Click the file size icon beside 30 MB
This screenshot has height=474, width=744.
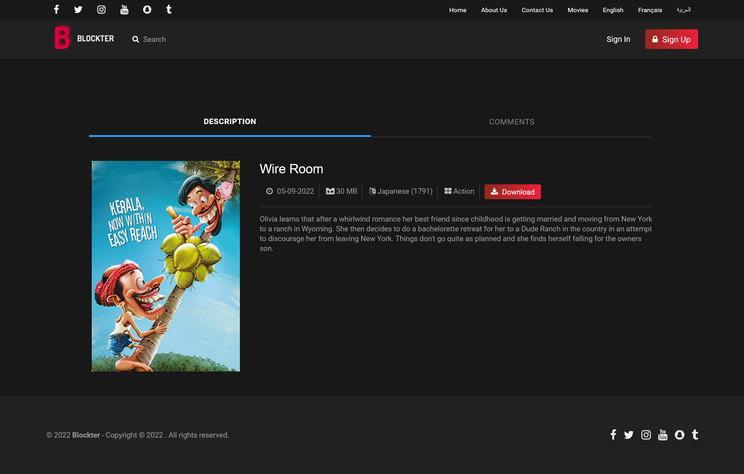pyautogui.click(x=330, y=191)
